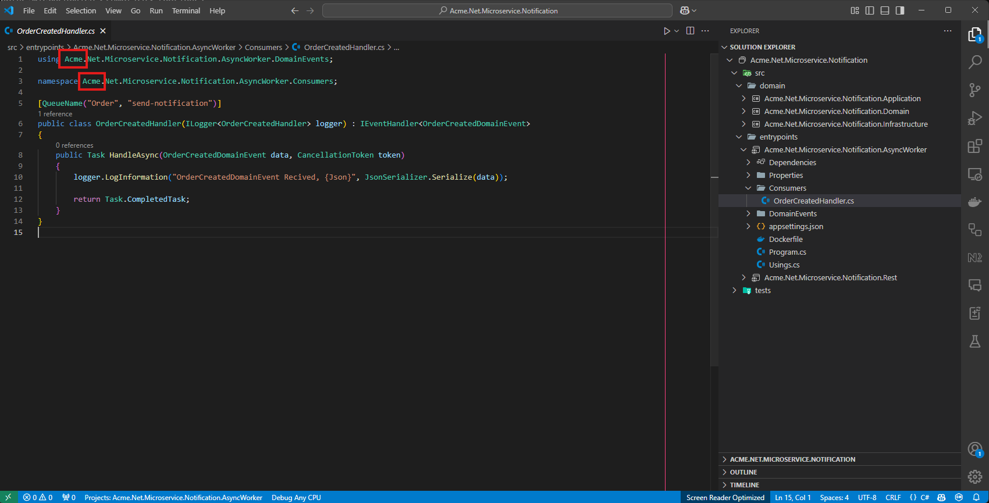Click the Ln 15, Col 1 position indicator
Screen dimensions: 989x503
point(792,497)
